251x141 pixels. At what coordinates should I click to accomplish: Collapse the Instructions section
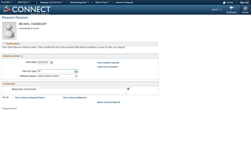[x=4, y=43]
